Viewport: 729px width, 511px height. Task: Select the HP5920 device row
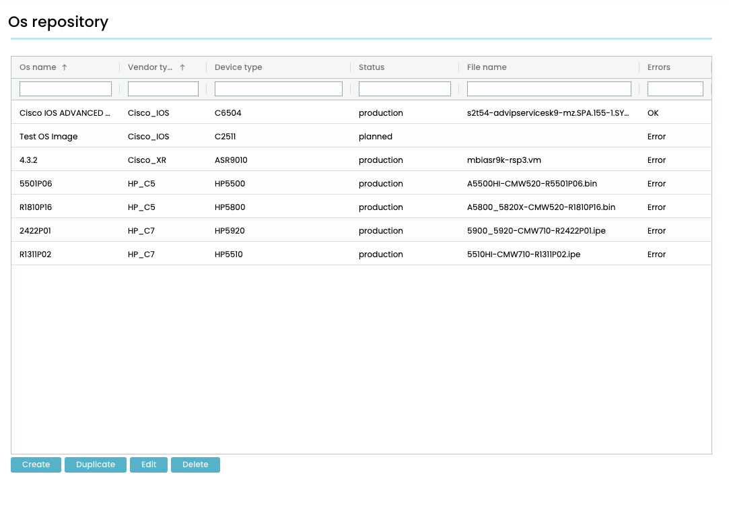point(230,231)
